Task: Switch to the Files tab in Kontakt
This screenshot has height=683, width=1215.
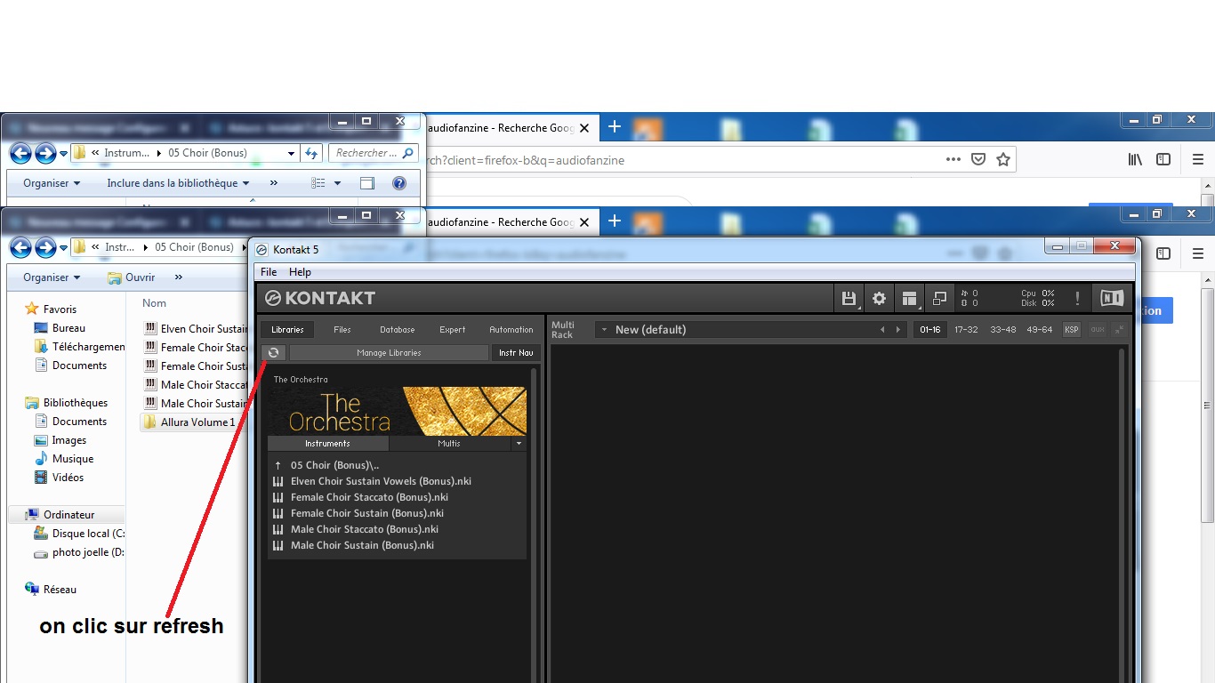Action: 342,330
